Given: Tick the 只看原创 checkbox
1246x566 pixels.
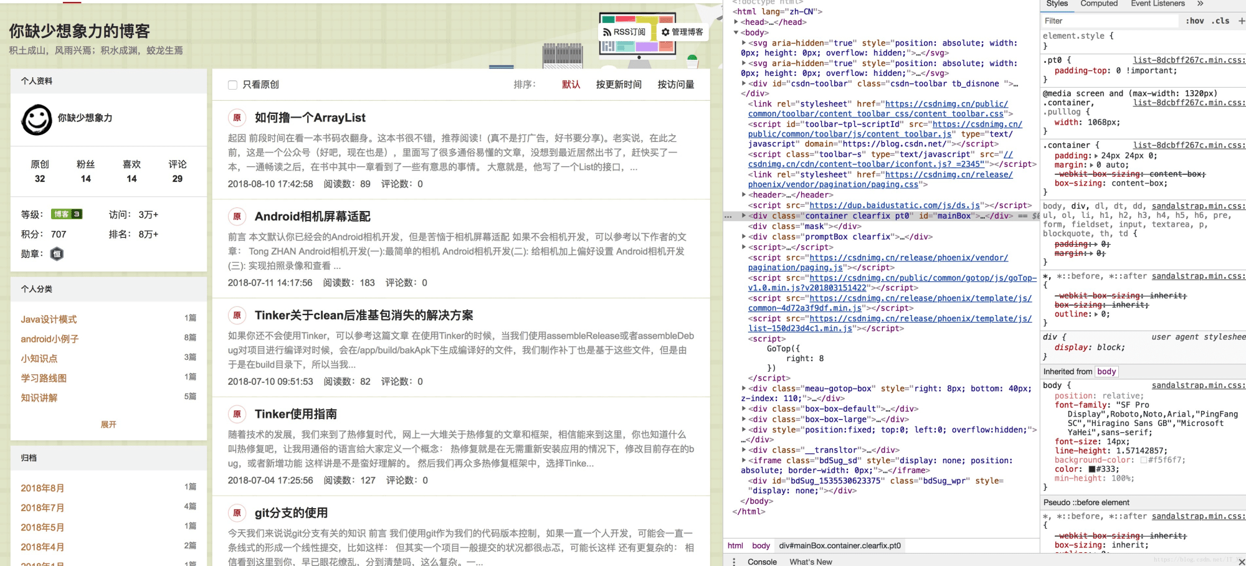Looking at the screenshot, I should 232,85.
